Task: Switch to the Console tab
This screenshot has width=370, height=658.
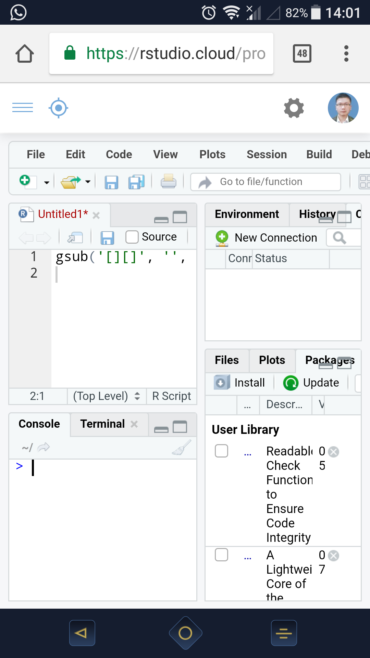Action: [39, 424]
